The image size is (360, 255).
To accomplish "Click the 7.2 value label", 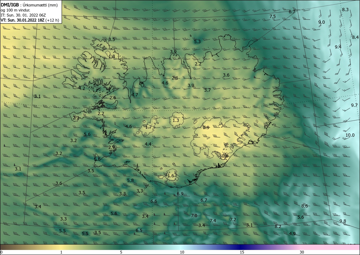I will (x=233, y=219).
